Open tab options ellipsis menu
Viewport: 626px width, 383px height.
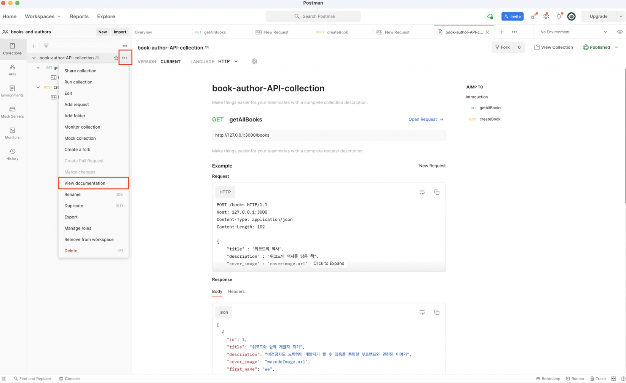pos(514,32)
